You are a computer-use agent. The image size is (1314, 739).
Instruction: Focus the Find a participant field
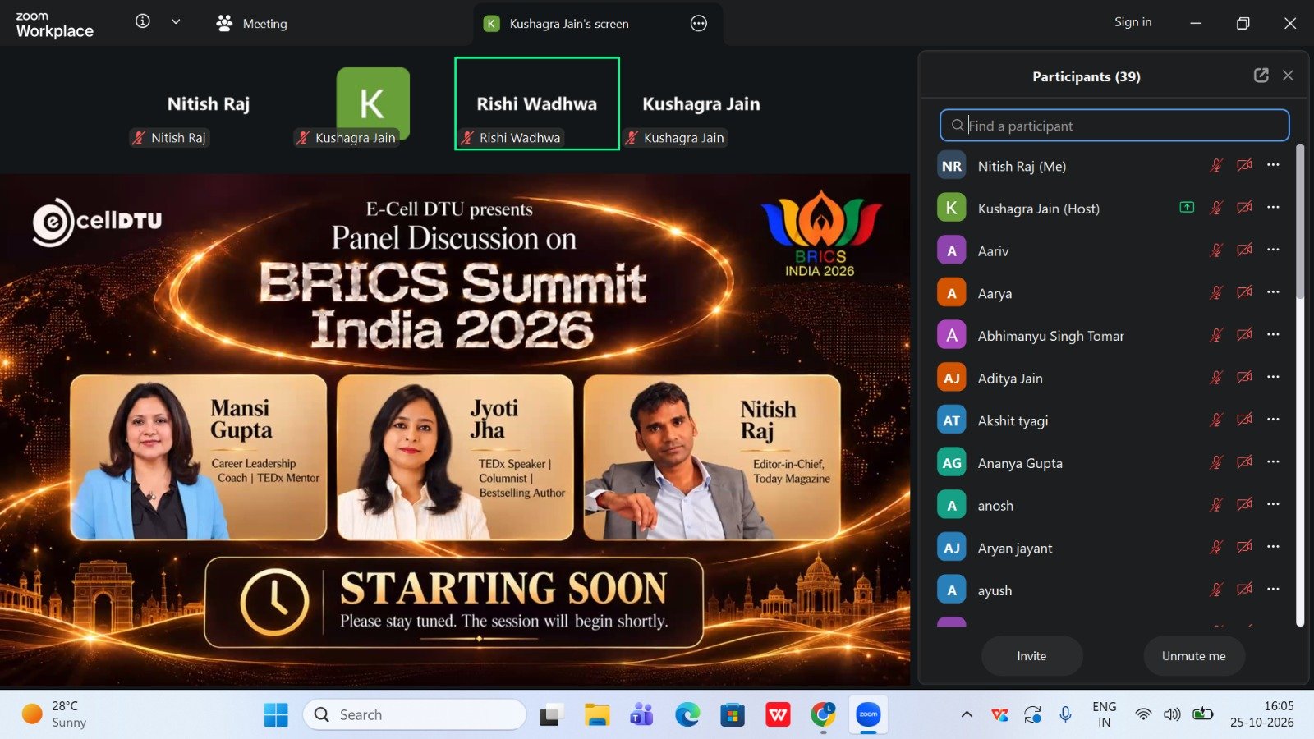1114,126
